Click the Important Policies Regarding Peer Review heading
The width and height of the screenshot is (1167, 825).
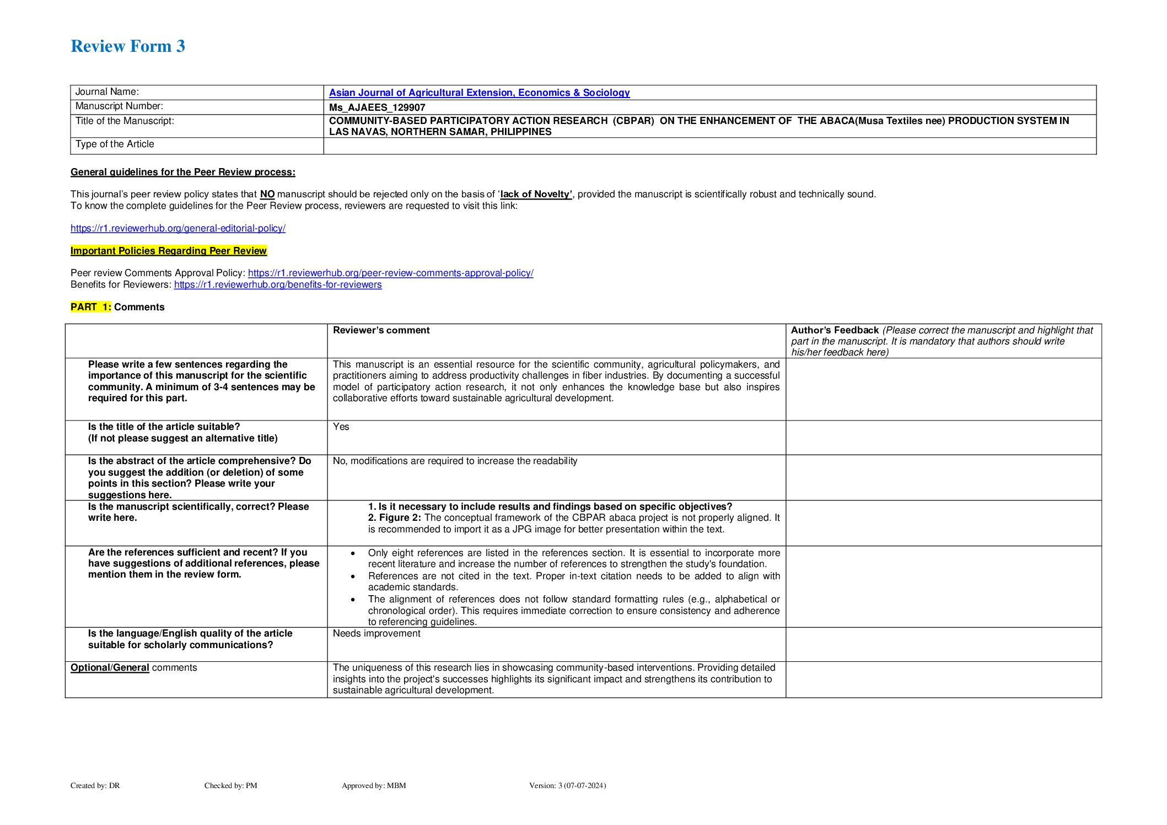tap(168, 251)
